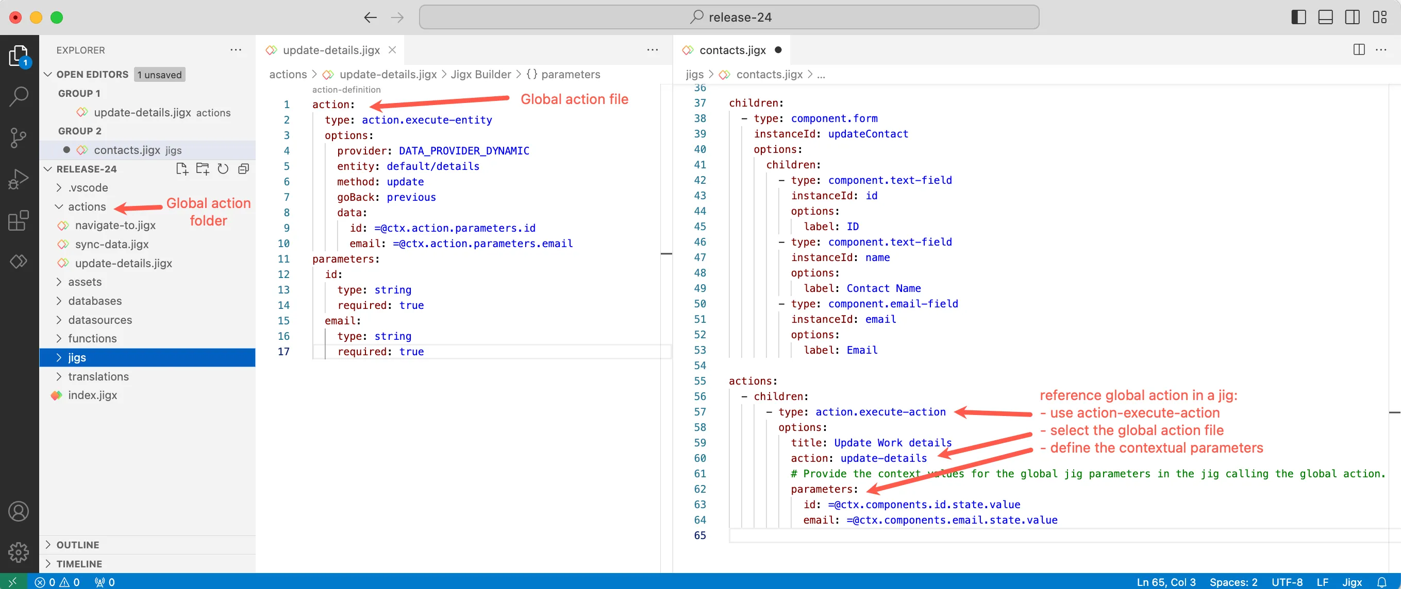Screen dimensions: 1401x589
Task: Open the Accounts menu icon
Action: 19,511
